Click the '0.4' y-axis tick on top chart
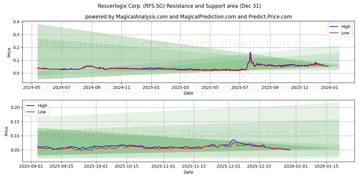This screenshot has width=359, height=179. [x=16, y=22]
